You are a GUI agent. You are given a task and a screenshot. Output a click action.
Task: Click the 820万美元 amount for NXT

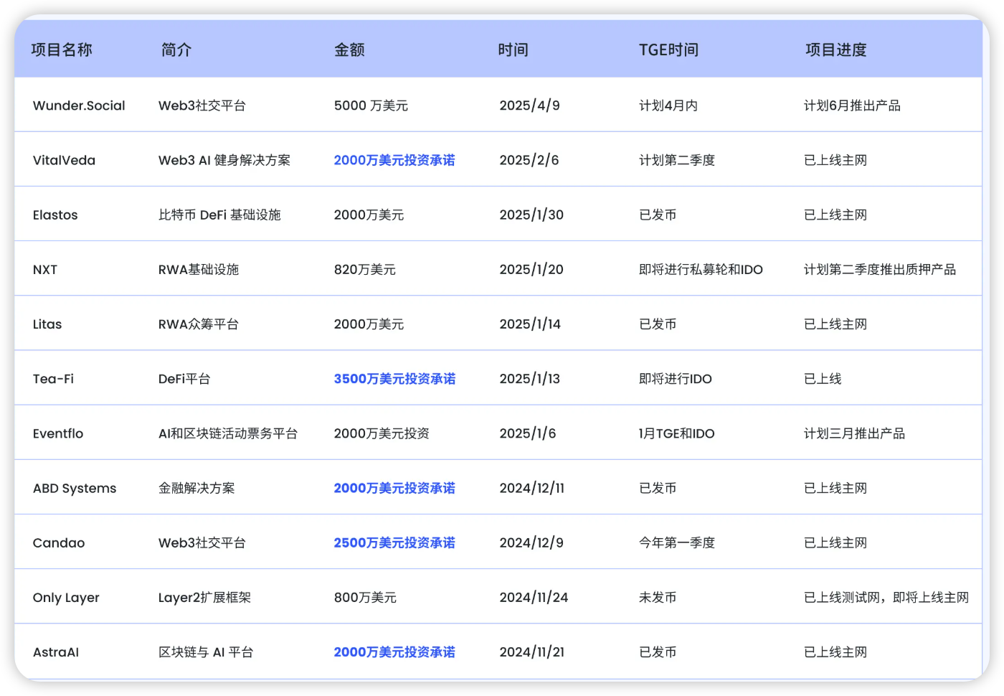pyautogui.click(x=364, y=270)
